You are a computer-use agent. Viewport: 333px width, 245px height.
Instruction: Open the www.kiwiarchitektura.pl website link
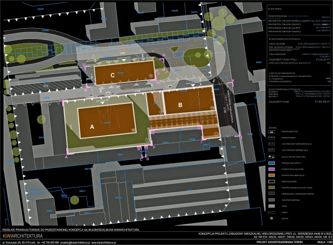(x=101, y=243)
